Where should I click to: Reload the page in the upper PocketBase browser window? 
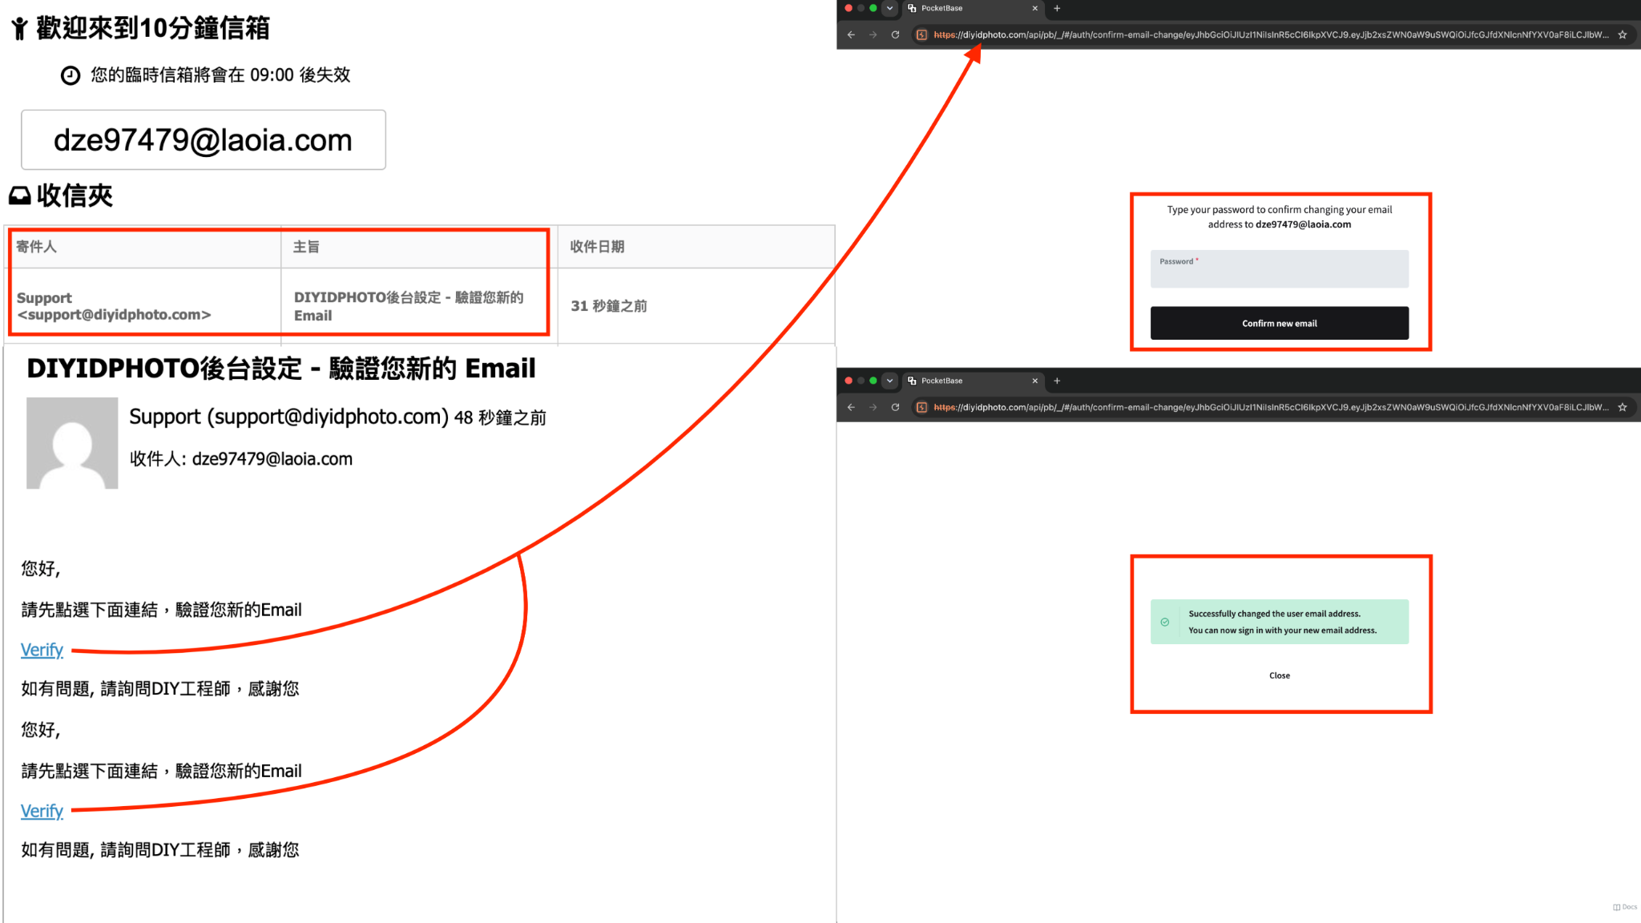895,34
